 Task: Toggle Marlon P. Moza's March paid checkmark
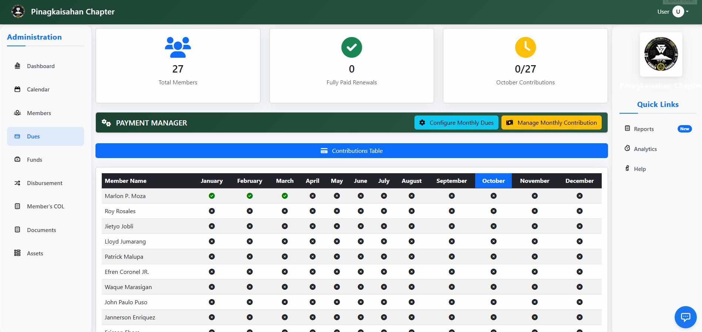coord(285,196)
